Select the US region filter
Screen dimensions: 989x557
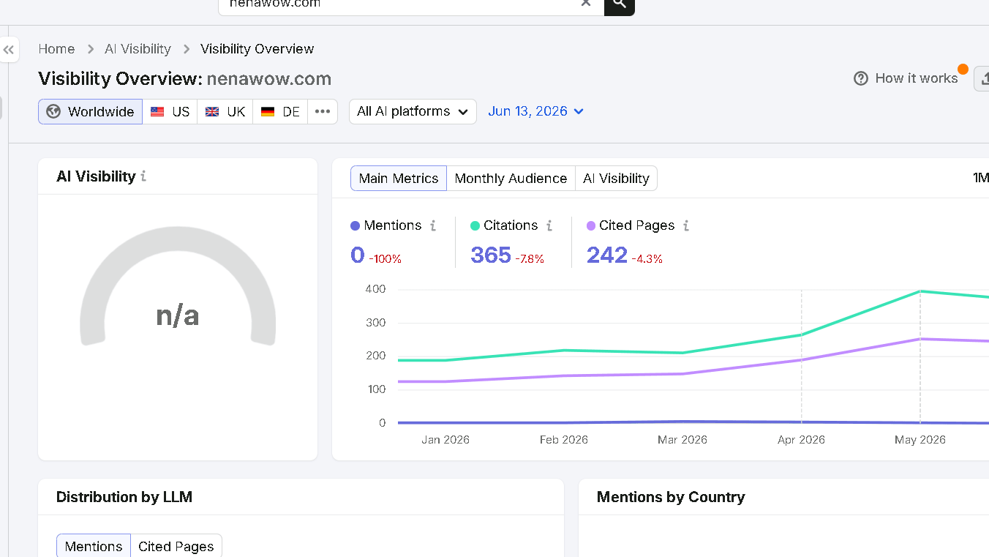tap(170, 111)
